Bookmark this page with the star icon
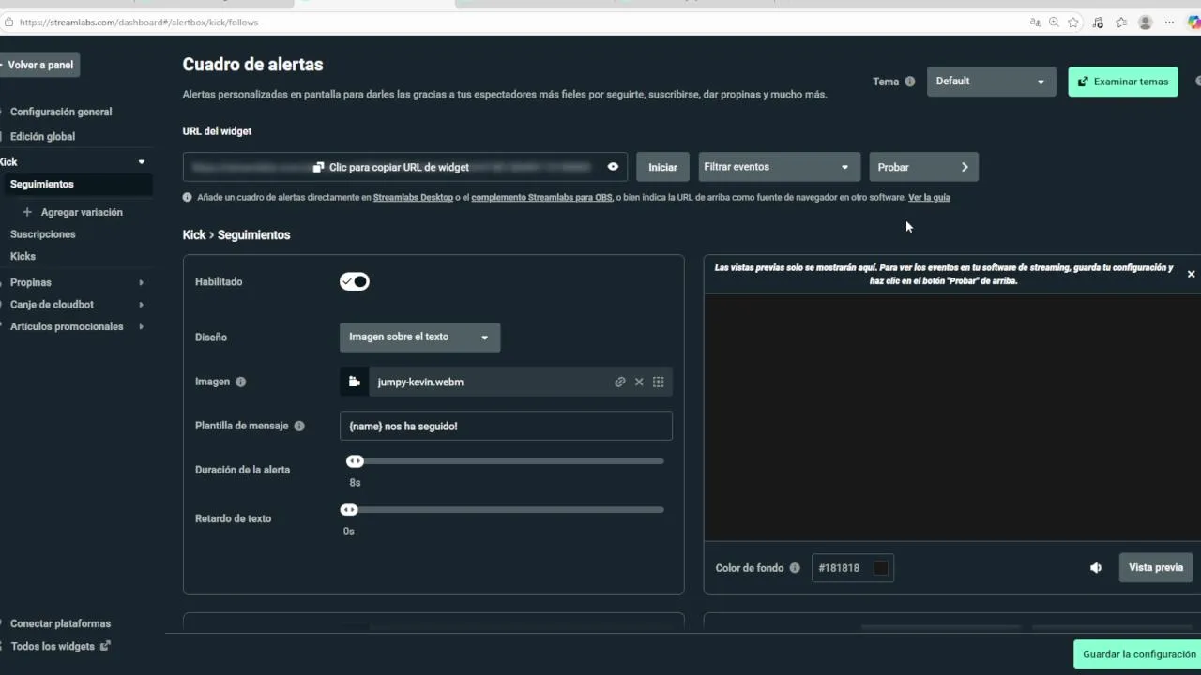The height and width of the screenshot is (675, 1201). click(x=1073, y=22)
